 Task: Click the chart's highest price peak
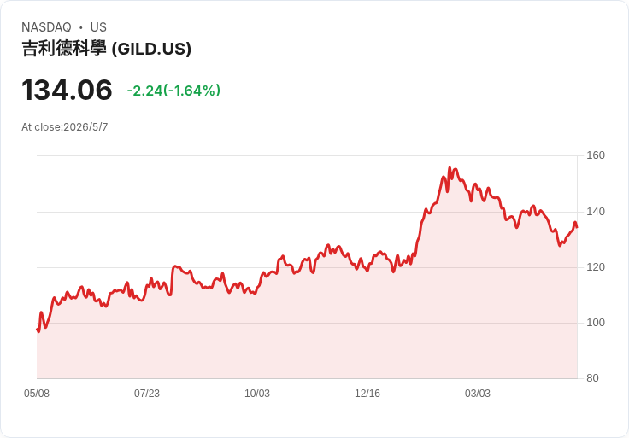pos(450,168)
